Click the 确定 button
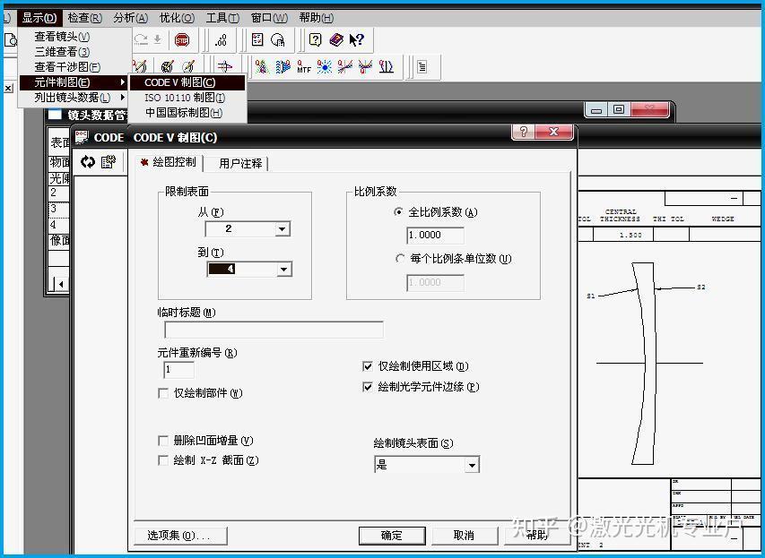 tap(390, 536)
